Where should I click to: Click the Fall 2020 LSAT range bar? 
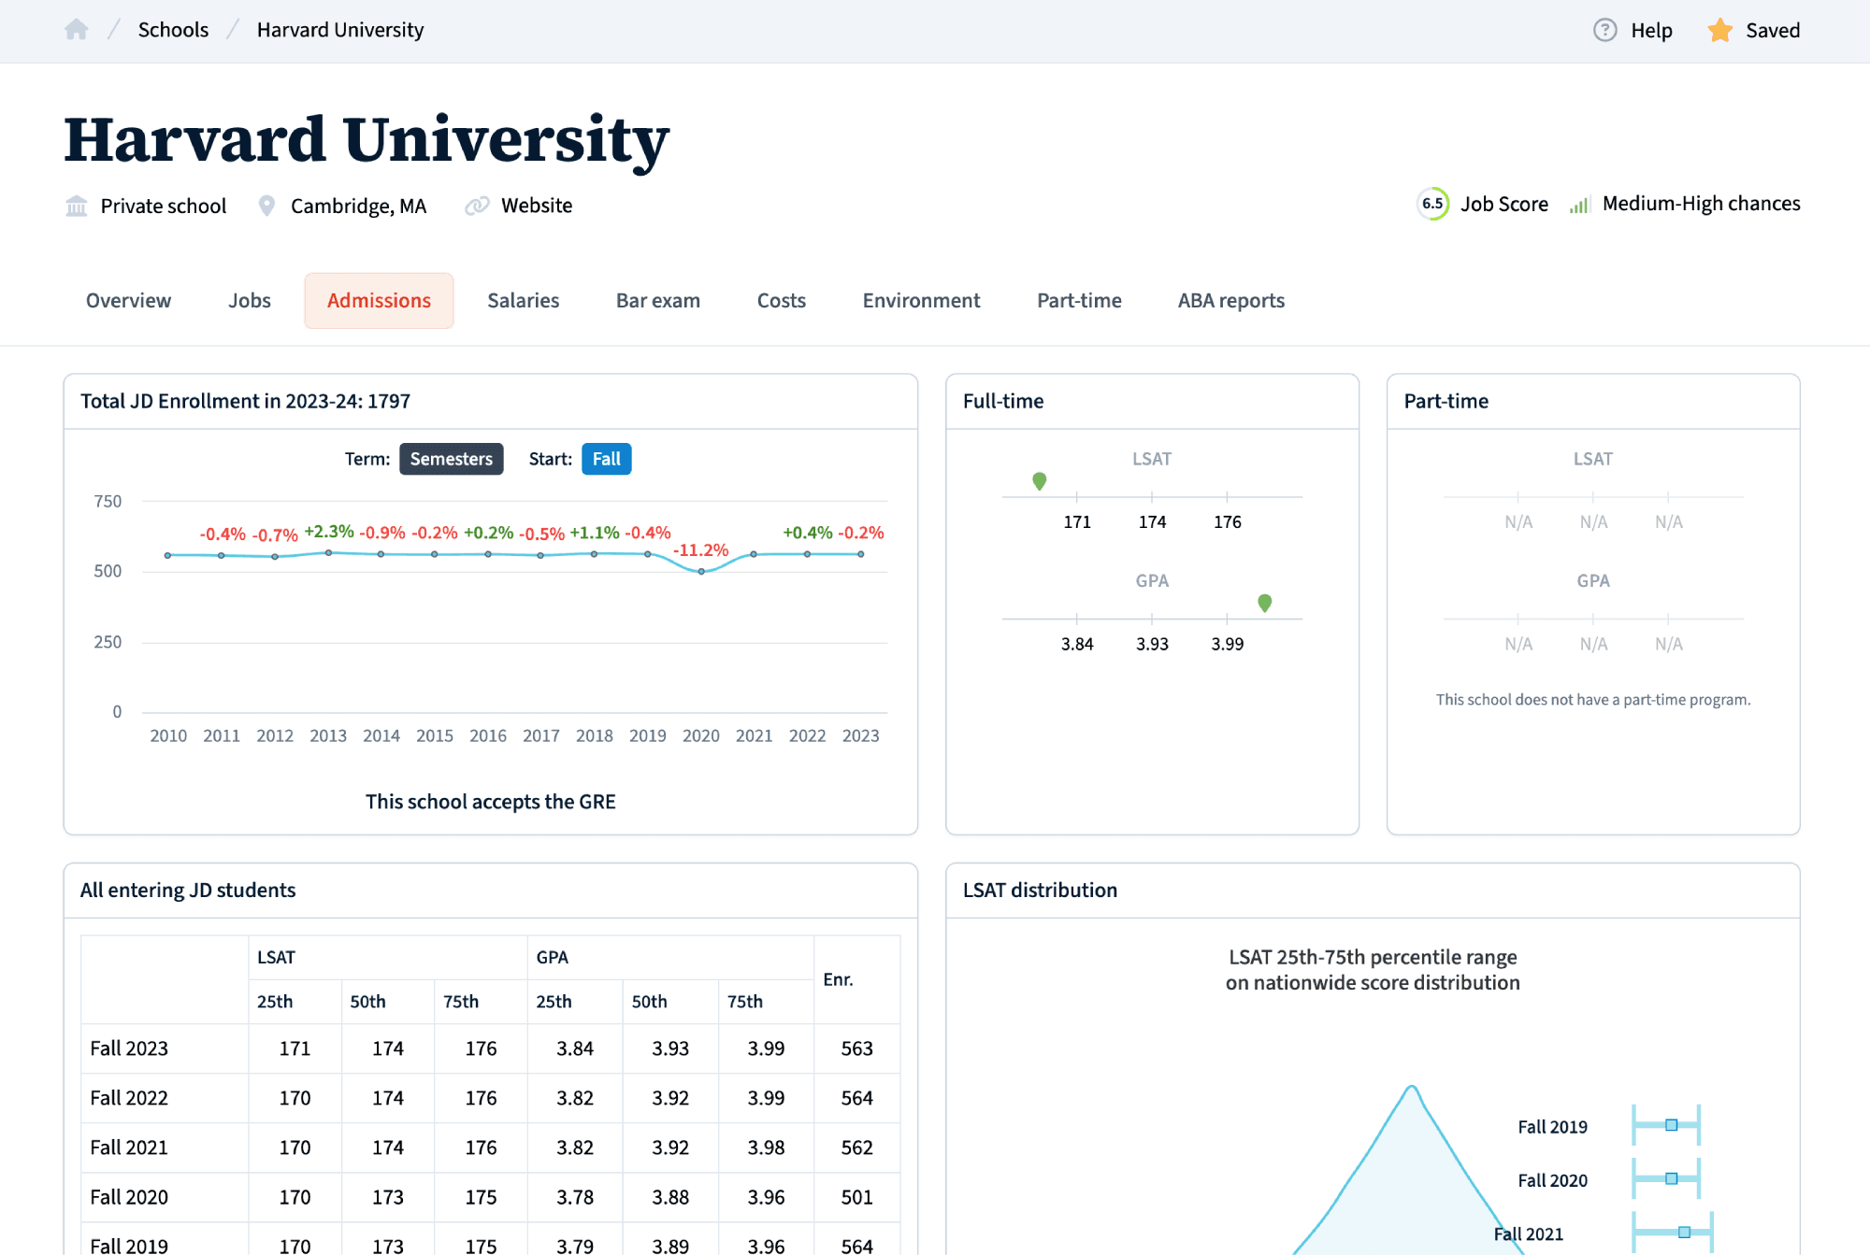pos(1666,1178)
